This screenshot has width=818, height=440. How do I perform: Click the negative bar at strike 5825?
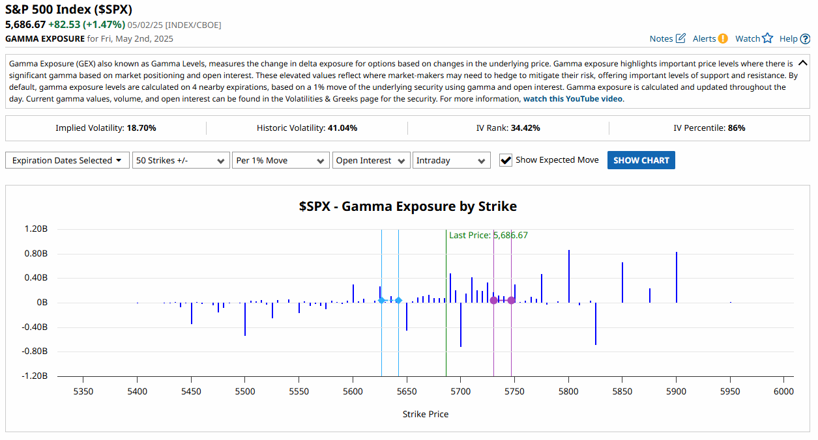[x=596, y=323]
